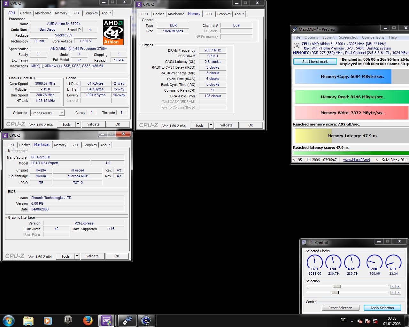The width and height of the screenshot is (409, 327).
Task: Open the File menu in MaxxMEM
Action: coord(297,37)
